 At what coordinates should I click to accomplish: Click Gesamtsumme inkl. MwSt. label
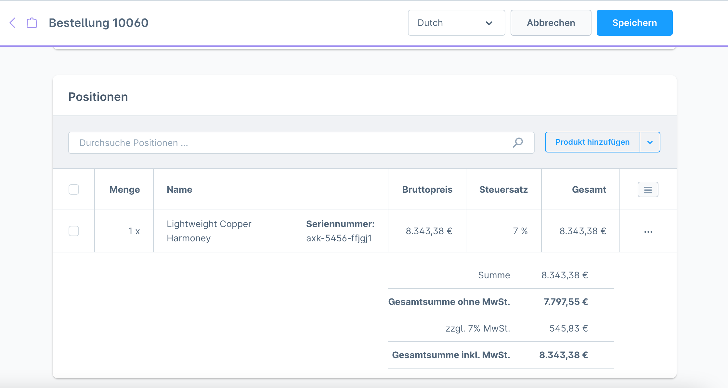[451, 355]
